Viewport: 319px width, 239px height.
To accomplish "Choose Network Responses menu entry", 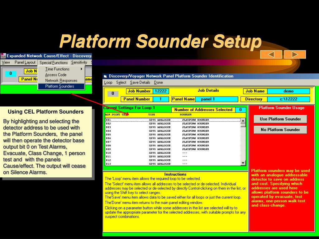I will pyautogui.click(x=61, y=81).
